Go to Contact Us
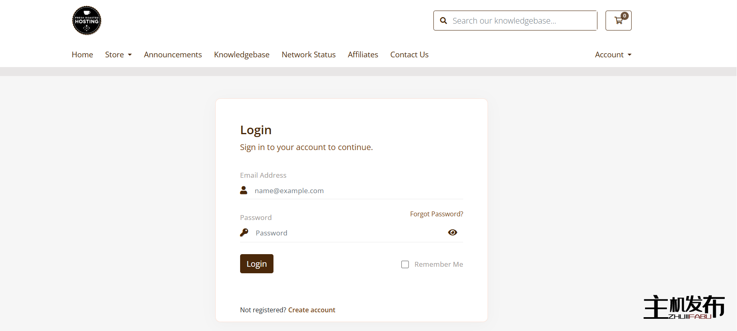 click(x=409, y=55)
